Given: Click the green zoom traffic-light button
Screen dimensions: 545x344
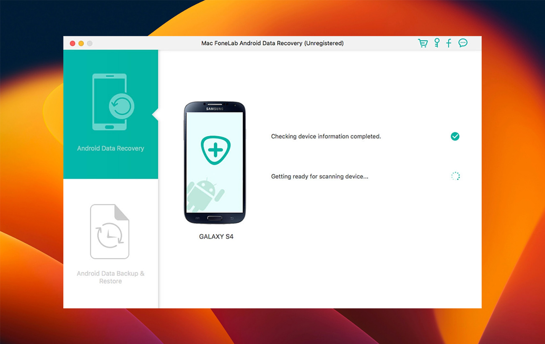Looking at the screenshot, I should (x=90, y=43).
